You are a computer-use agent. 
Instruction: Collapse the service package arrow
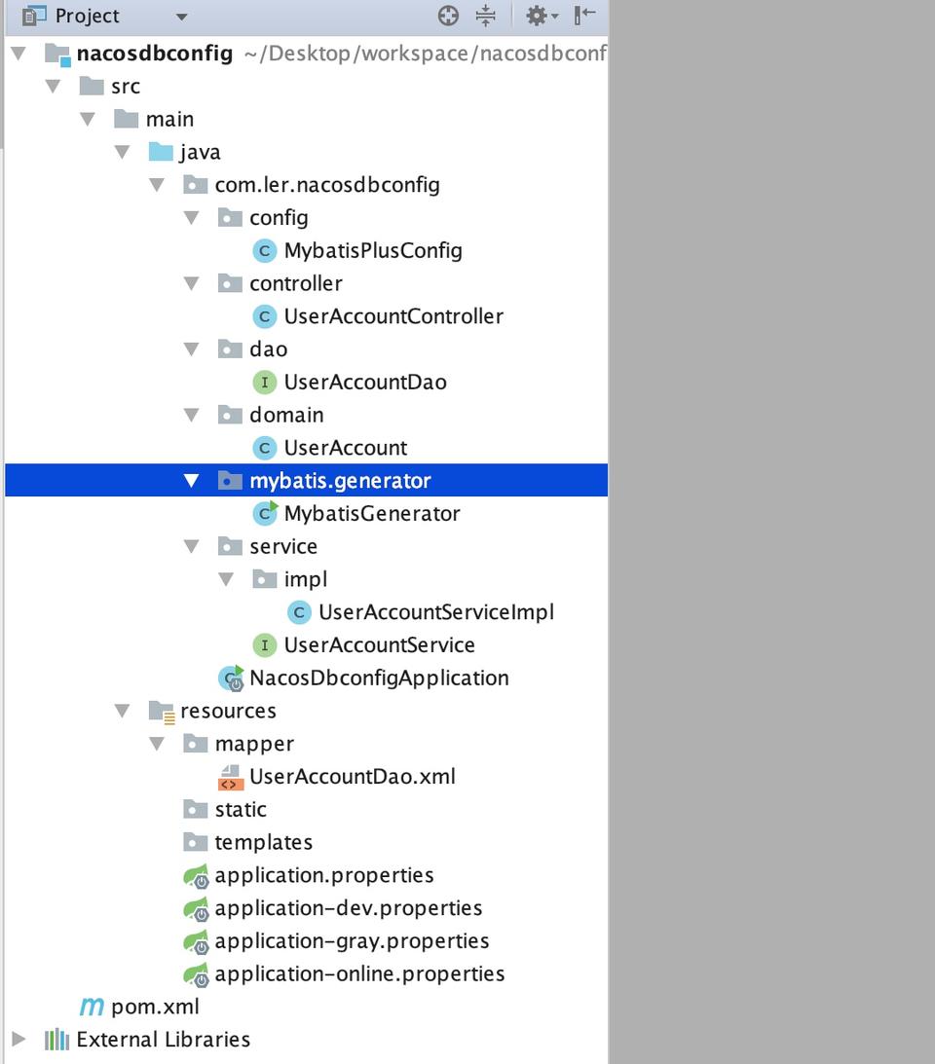(192, 546)
